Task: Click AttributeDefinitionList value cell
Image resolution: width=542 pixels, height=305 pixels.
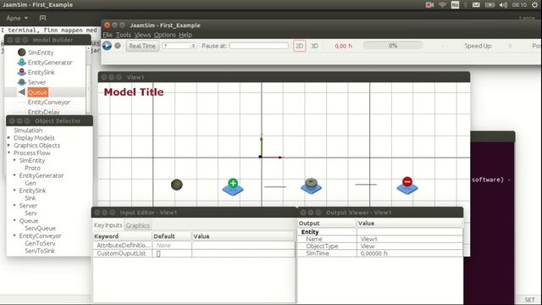Action: [243, 245]
